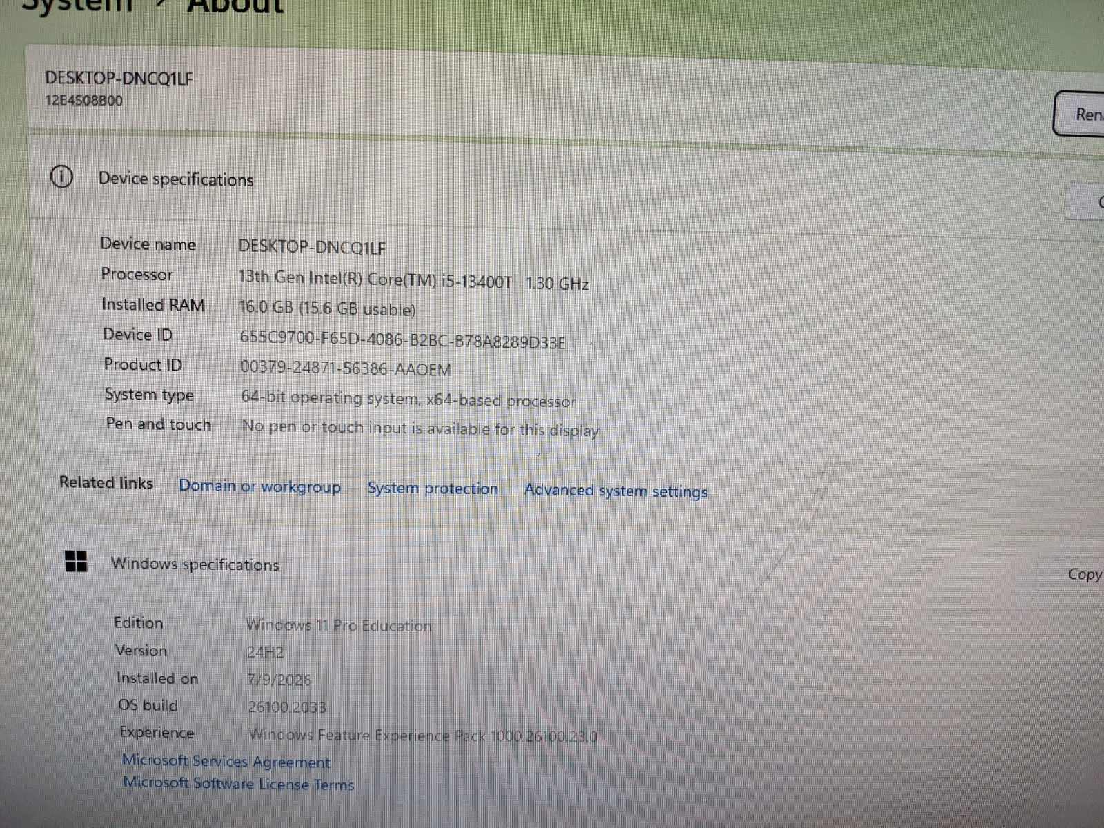This screenshot has height=828, width=1104.
Task: Select the OS build value 26100.2033
Action: [x=287, y=707]
